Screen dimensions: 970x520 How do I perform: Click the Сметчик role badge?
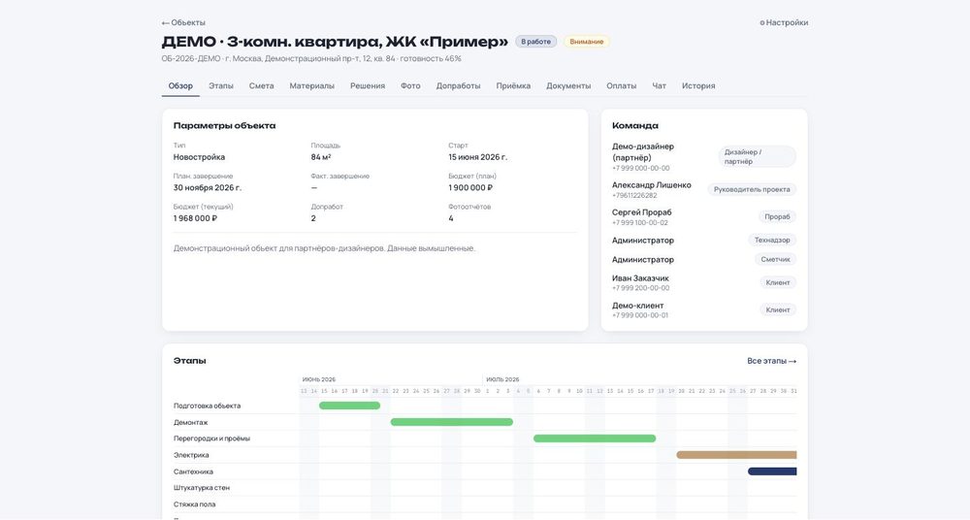775,259
